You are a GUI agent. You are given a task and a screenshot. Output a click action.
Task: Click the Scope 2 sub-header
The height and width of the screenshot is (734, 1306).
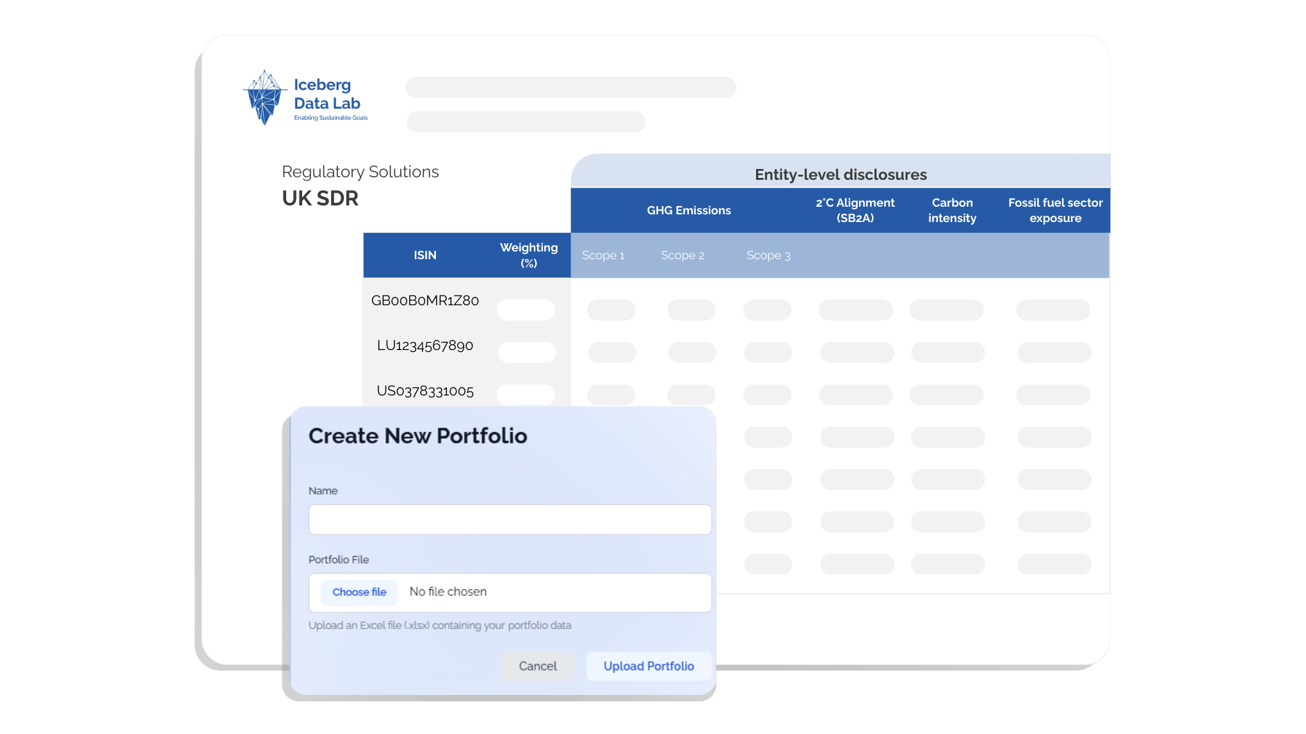[x=682, y=255]
